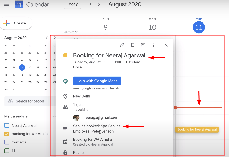Open event options three-dot menu
The image size is (229, 157).
154,45
